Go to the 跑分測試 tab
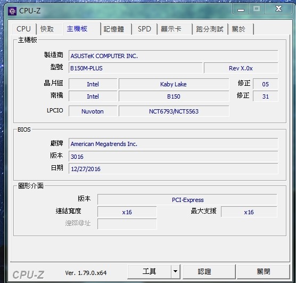The height and width of the screenshot is (283, 296). point(210,29)
